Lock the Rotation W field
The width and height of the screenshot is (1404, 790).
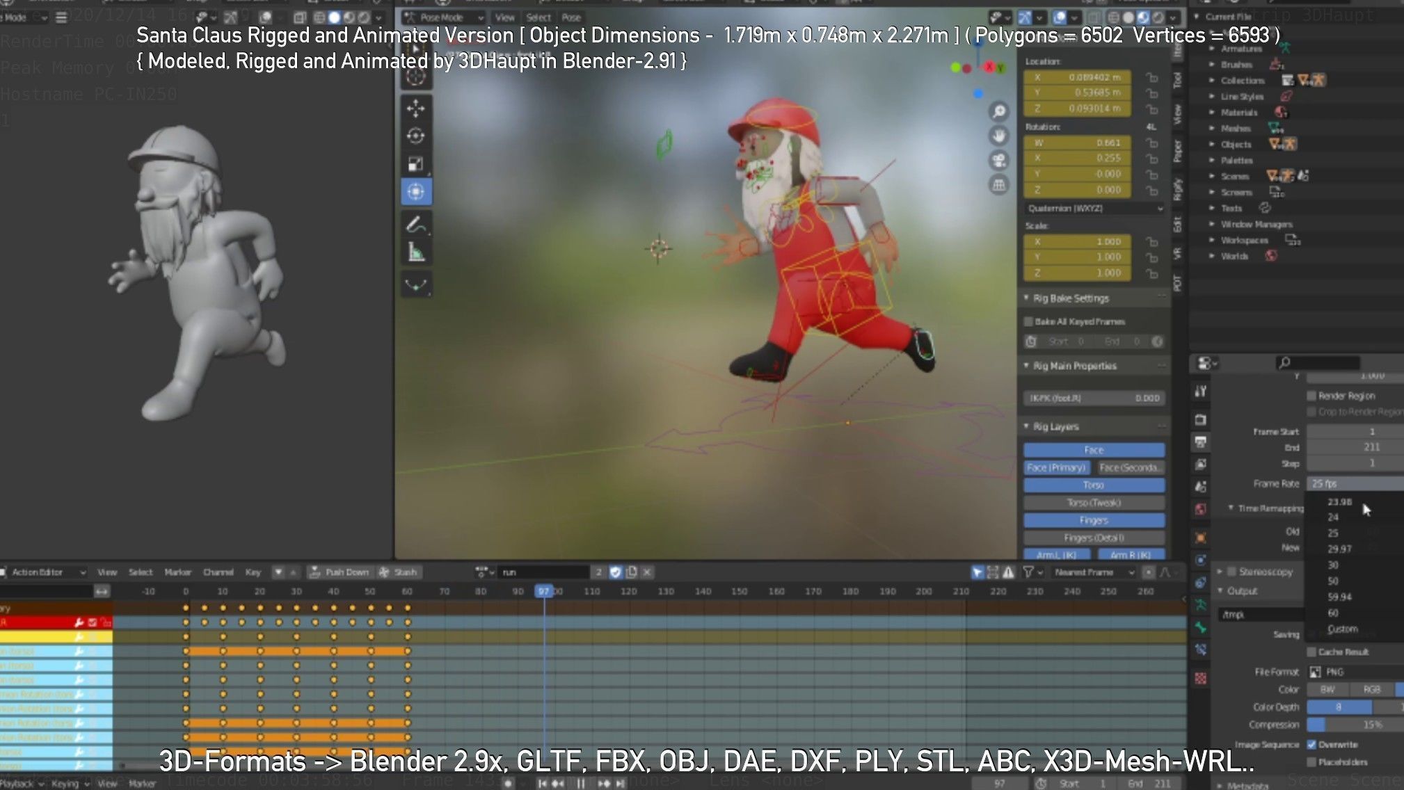(1152, 143)
